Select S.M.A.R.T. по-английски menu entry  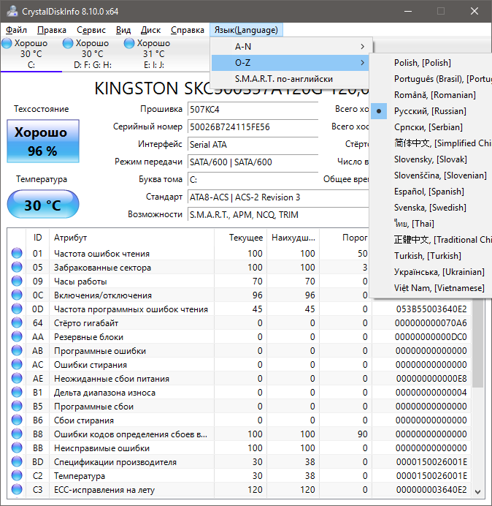click(284, 79)
